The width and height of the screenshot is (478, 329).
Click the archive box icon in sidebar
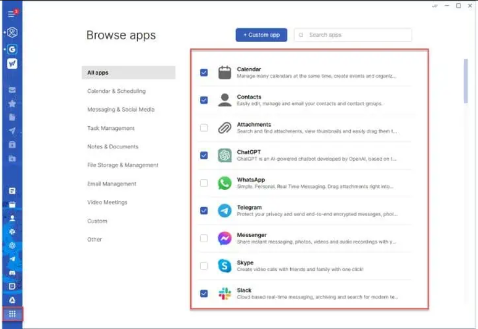12,145
